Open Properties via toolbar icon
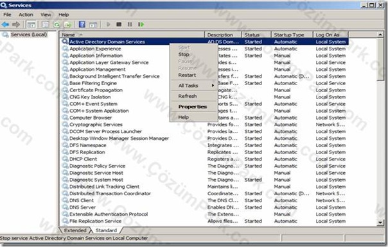 (x=46, y=24)
